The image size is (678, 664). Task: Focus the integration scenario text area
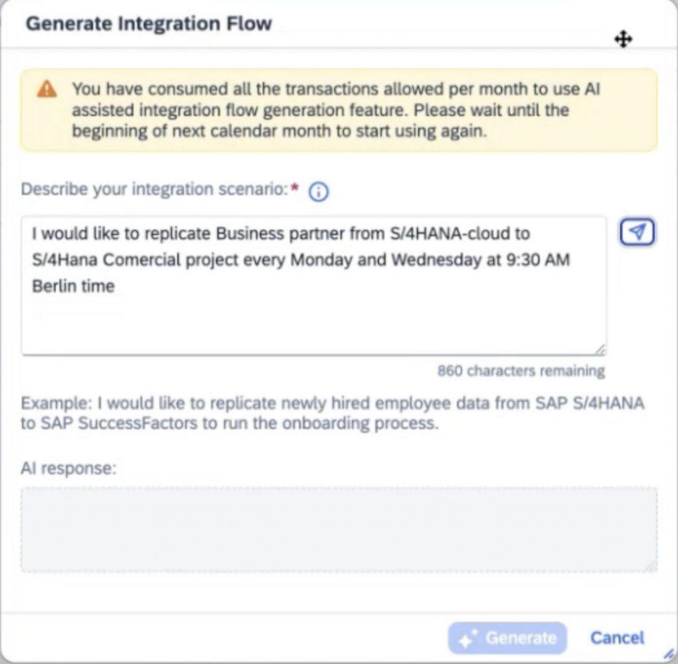314,286
